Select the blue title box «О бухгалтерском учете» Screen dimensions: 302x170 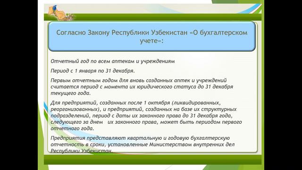pos(152,36)
